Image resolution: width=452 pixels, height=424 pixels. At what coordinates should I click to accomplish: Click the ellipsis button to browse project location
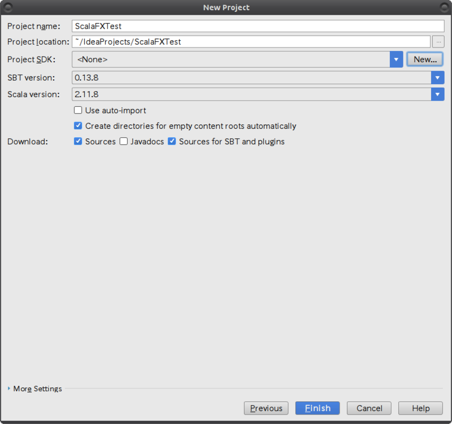(x=438, y=41)
